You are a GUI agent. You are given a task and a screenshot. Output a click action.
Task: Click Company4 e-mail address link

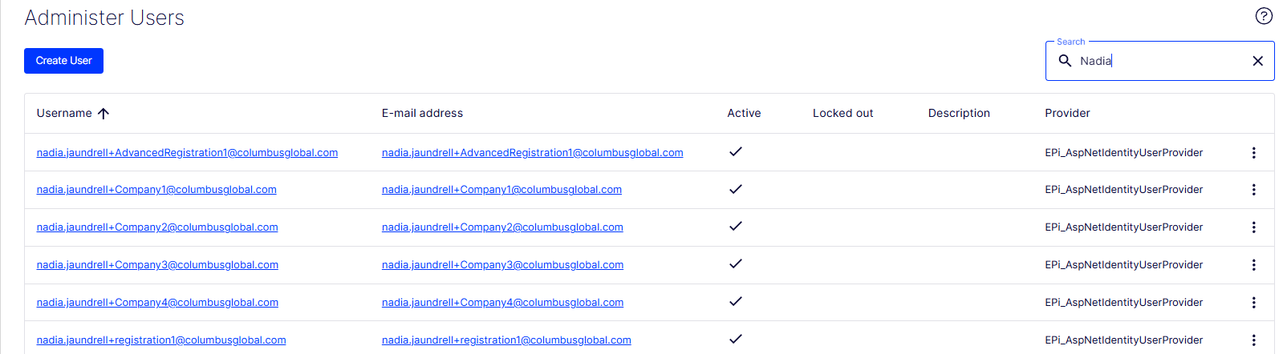502,303
